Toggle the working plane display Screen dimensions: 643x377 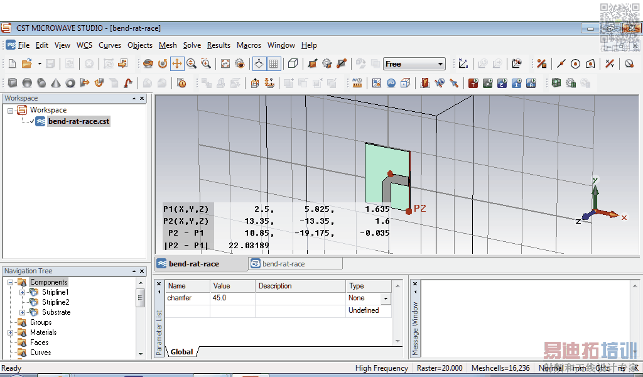[x=259, y=63]
